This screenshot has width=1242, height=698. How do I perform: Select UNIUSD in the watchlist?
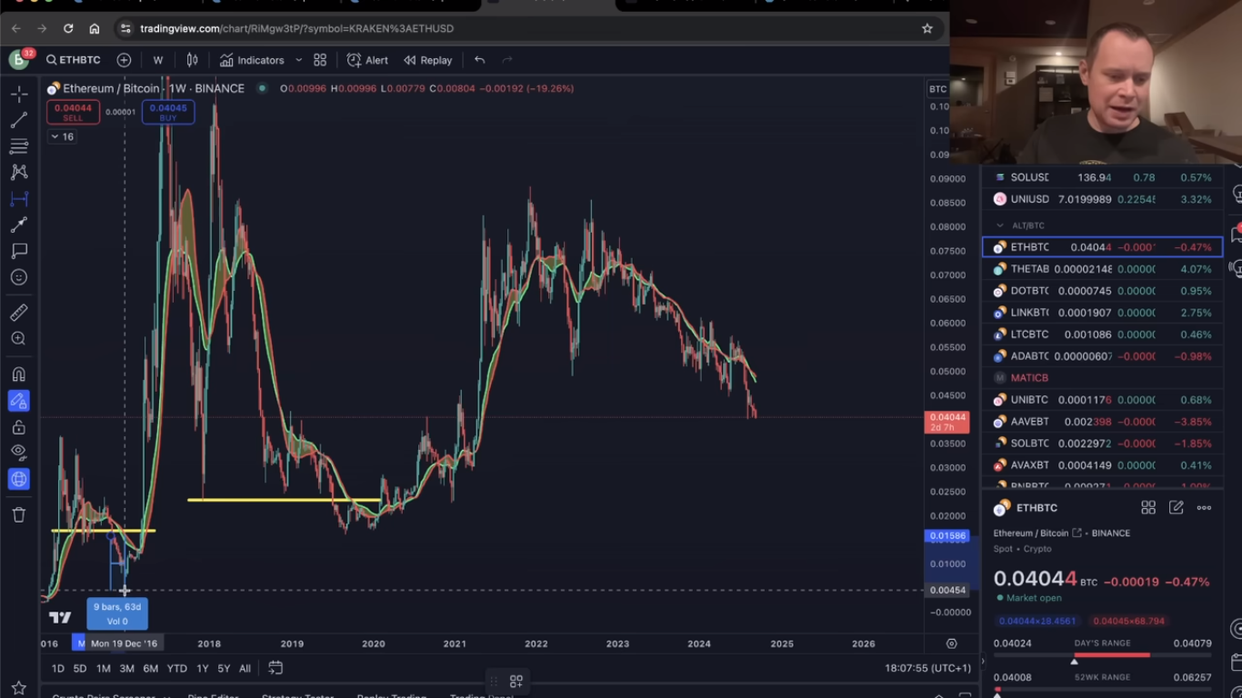click(x=1102, y=199)
